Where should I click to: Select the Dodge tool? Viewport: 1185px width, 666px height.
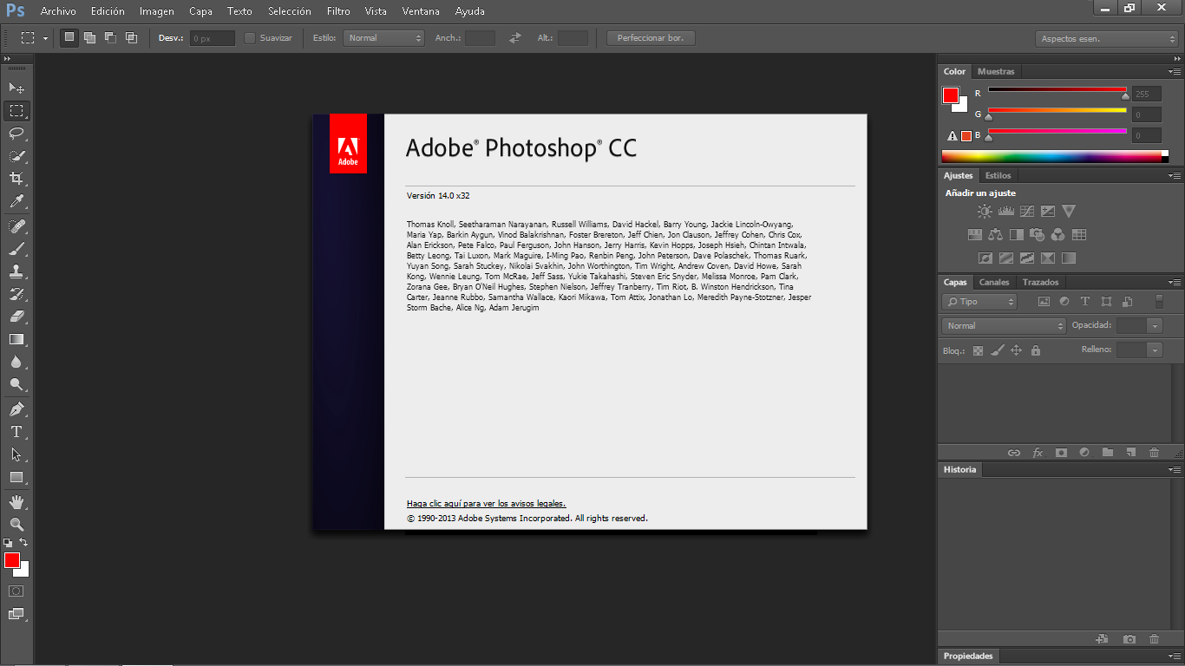[x=16, y=384]
